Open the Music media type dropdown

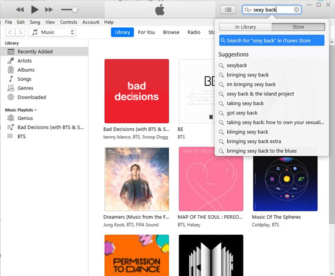click(52, 32)
